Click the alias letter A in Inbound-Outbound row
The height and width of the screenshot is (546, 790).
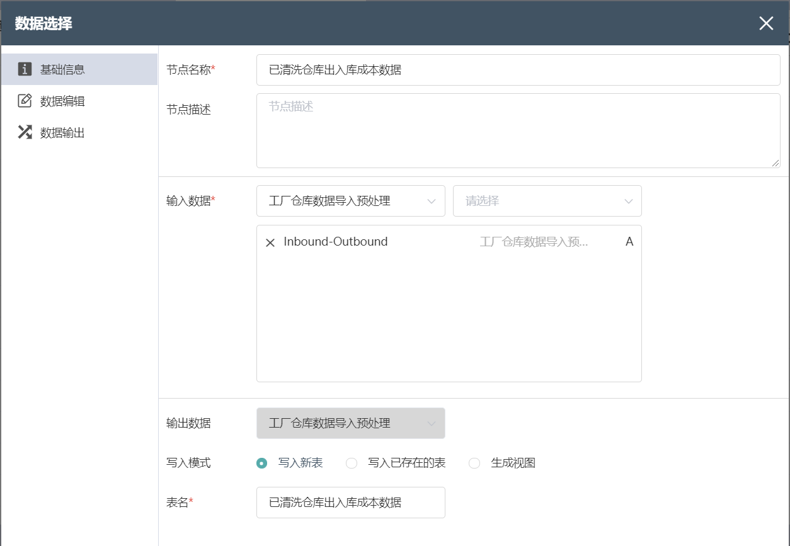click(629, 242)
